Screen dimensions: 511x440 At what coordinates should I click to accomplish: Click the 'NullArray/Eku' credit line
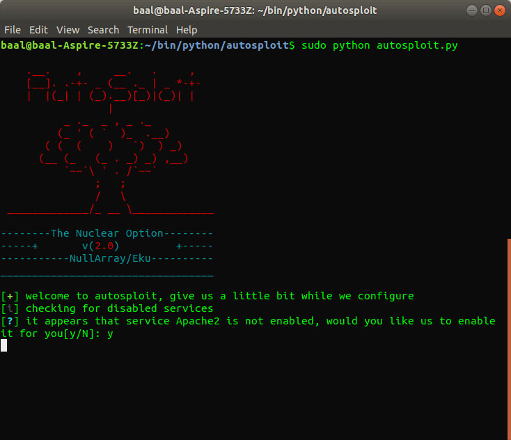(110, 258)
